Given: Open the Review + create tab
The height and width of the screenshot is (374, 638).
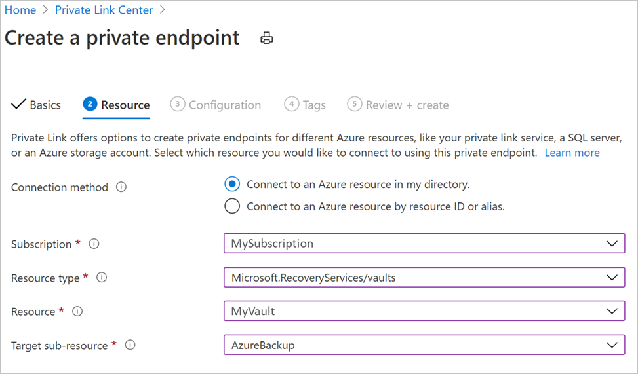Looking at the screenshot, I should tap(407, 105).
